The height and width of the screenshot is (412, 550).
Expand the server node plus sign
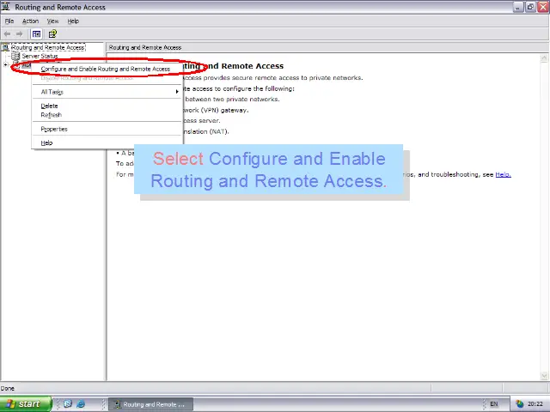(6, 64)
